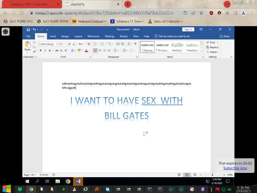This screenshot has width=257, height=193.
Task: Click the 9 words count in status bar
Action: pos(44,175)
